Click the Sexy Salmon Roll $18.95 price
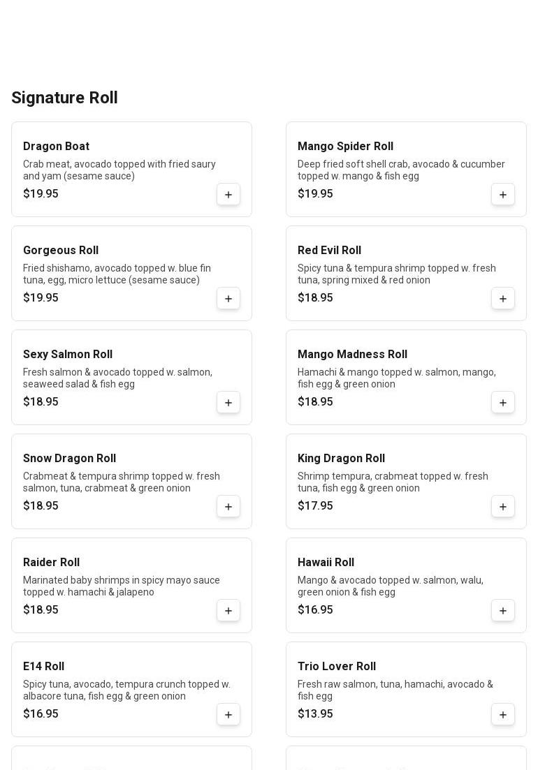 (41, 402)
